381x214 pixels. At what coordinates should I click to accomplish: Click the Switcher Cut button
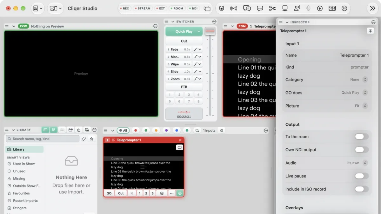pos(184,41)
